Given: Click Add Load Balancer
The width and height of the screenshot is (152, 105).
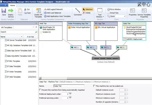Looking at the screenshot, I should (x=53, y=13).
